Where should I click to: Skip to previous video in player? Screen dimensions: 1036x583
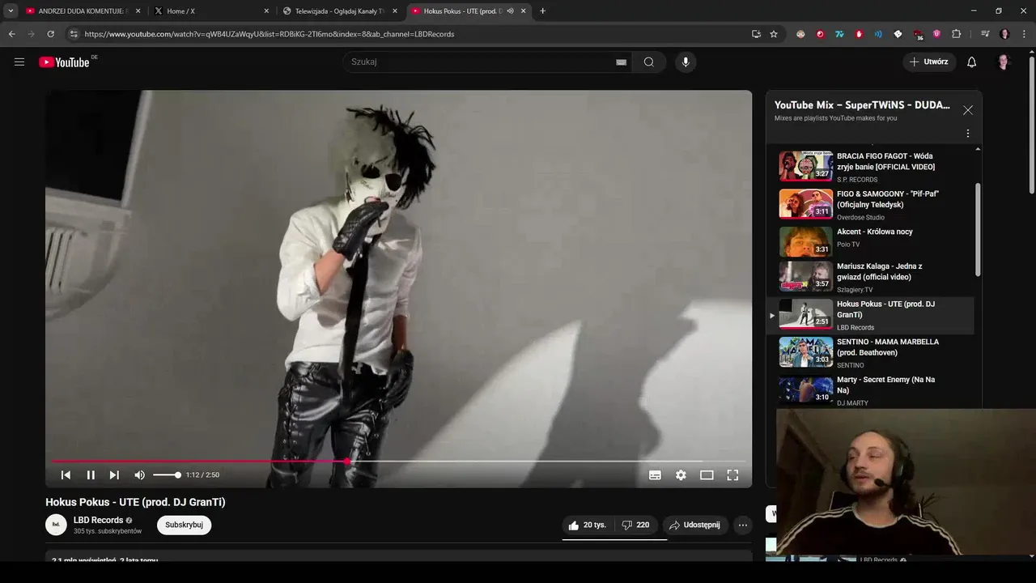click(66, 475)
